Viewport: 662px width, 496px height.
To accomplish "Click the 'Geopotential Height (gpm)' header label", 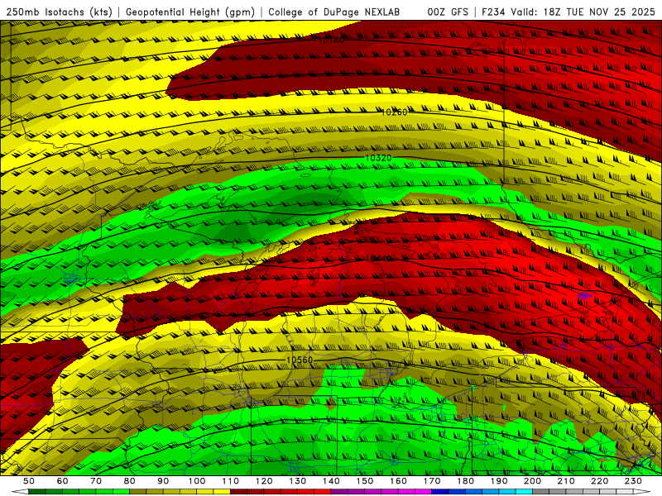I will tap(190, 12).
